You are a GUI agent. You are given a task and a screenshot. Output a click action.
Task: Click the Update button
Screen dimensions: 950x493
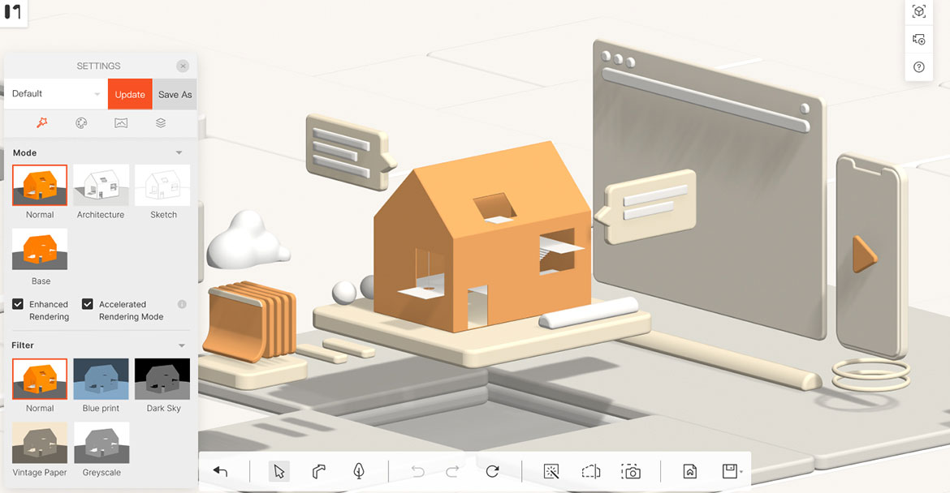point(130,94)
